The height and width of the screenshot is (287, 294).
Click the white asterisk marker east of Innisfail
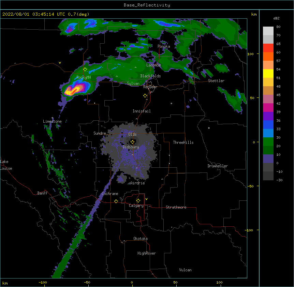(x=171, y=104)
